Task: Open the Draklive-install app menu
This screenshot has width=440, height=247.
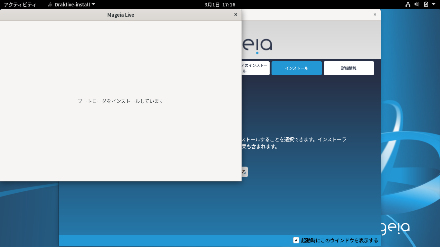Action: [72, 5]
